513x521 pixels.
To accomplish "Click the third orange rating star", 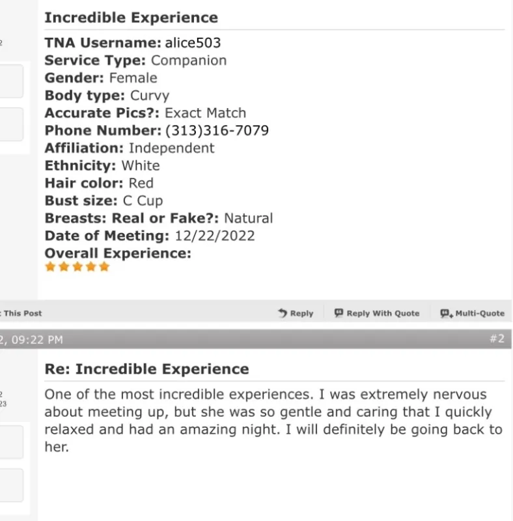I will (77, 266).
